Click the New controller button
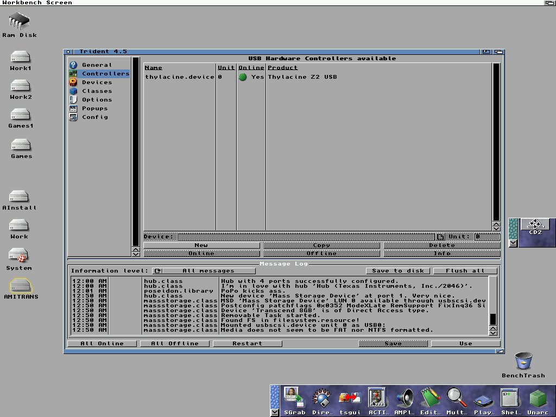The height and width of the screenshot is (417, 556). pos(201,245)
